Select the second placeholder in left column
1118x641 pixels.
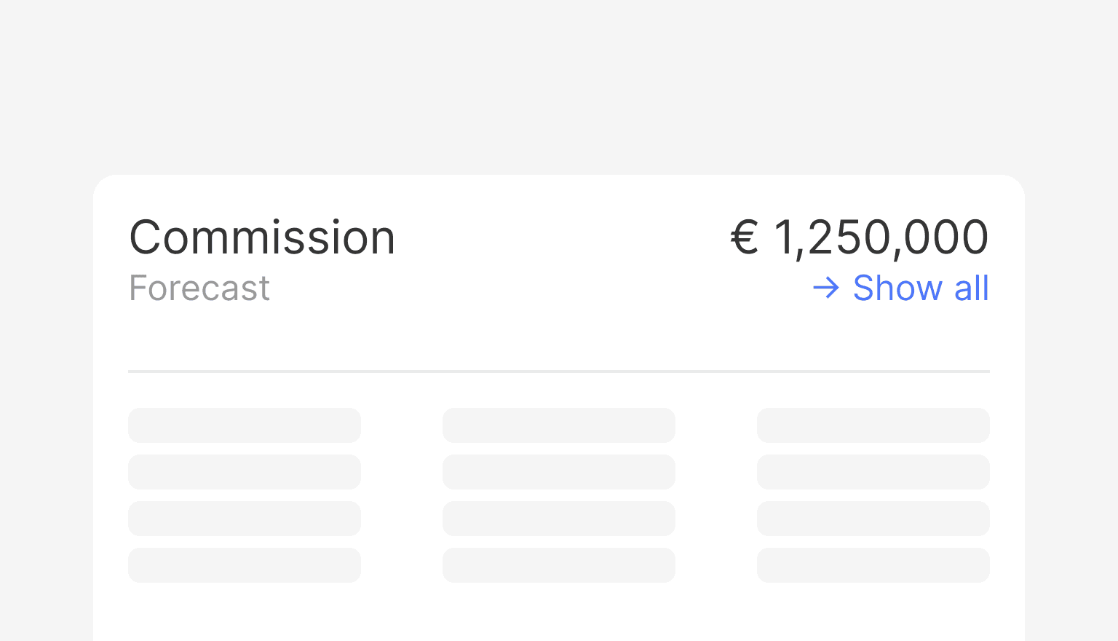[245, 472]
